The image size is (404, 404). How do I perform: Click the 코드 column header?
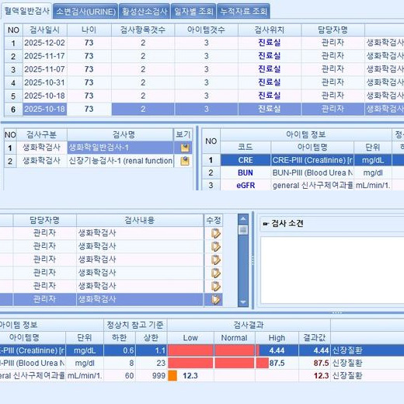tap(246, 148)
